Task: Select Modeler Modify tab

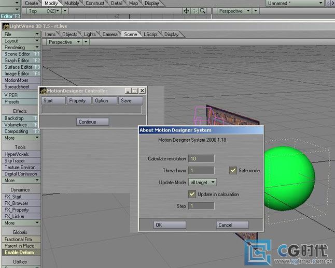Action: (x=51, y=3)
